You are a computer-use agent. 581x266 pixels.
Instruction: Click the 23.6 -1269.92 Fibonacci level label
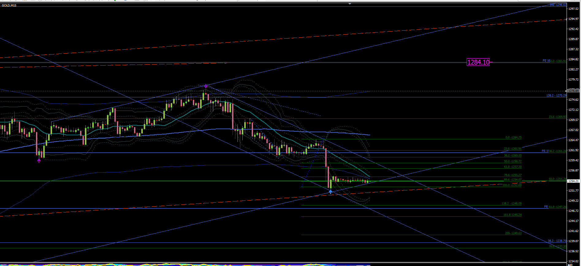coord(557,117)
